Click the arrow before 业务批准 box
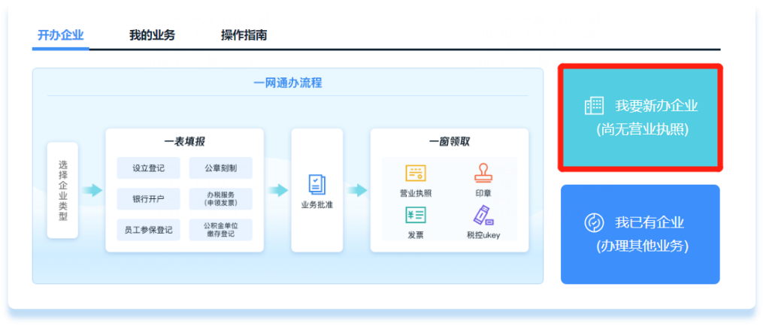763x326 pixels. pyautogui.click(x=277, y=191)
